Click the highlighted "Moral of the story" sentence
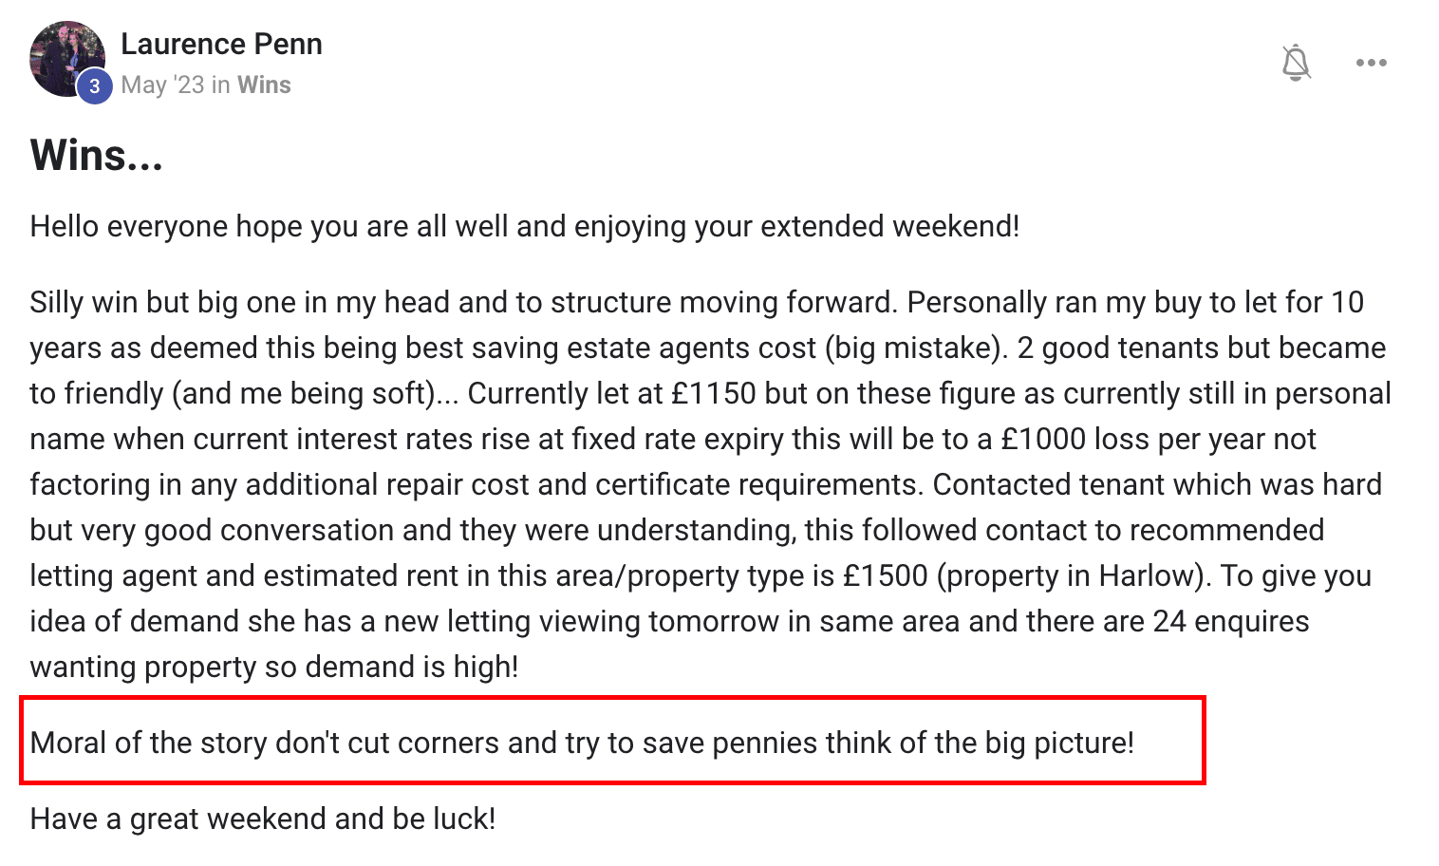Screen dimensions: 1439x866 [582, 742]
